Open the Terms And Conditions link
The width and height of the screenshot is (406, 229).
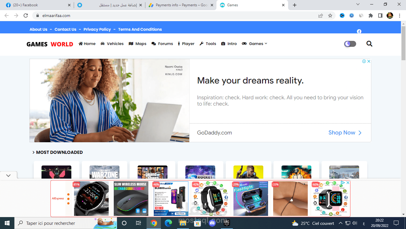point(140,29)
